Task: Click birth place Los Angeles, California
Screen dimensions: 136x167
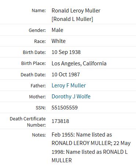Action: pos(79,63)
